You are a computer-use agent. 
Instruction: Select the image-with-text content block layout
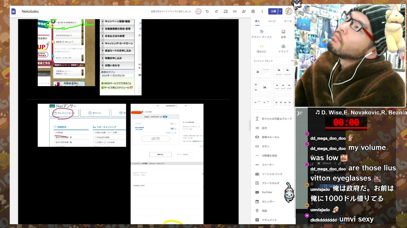click(262, 72)
